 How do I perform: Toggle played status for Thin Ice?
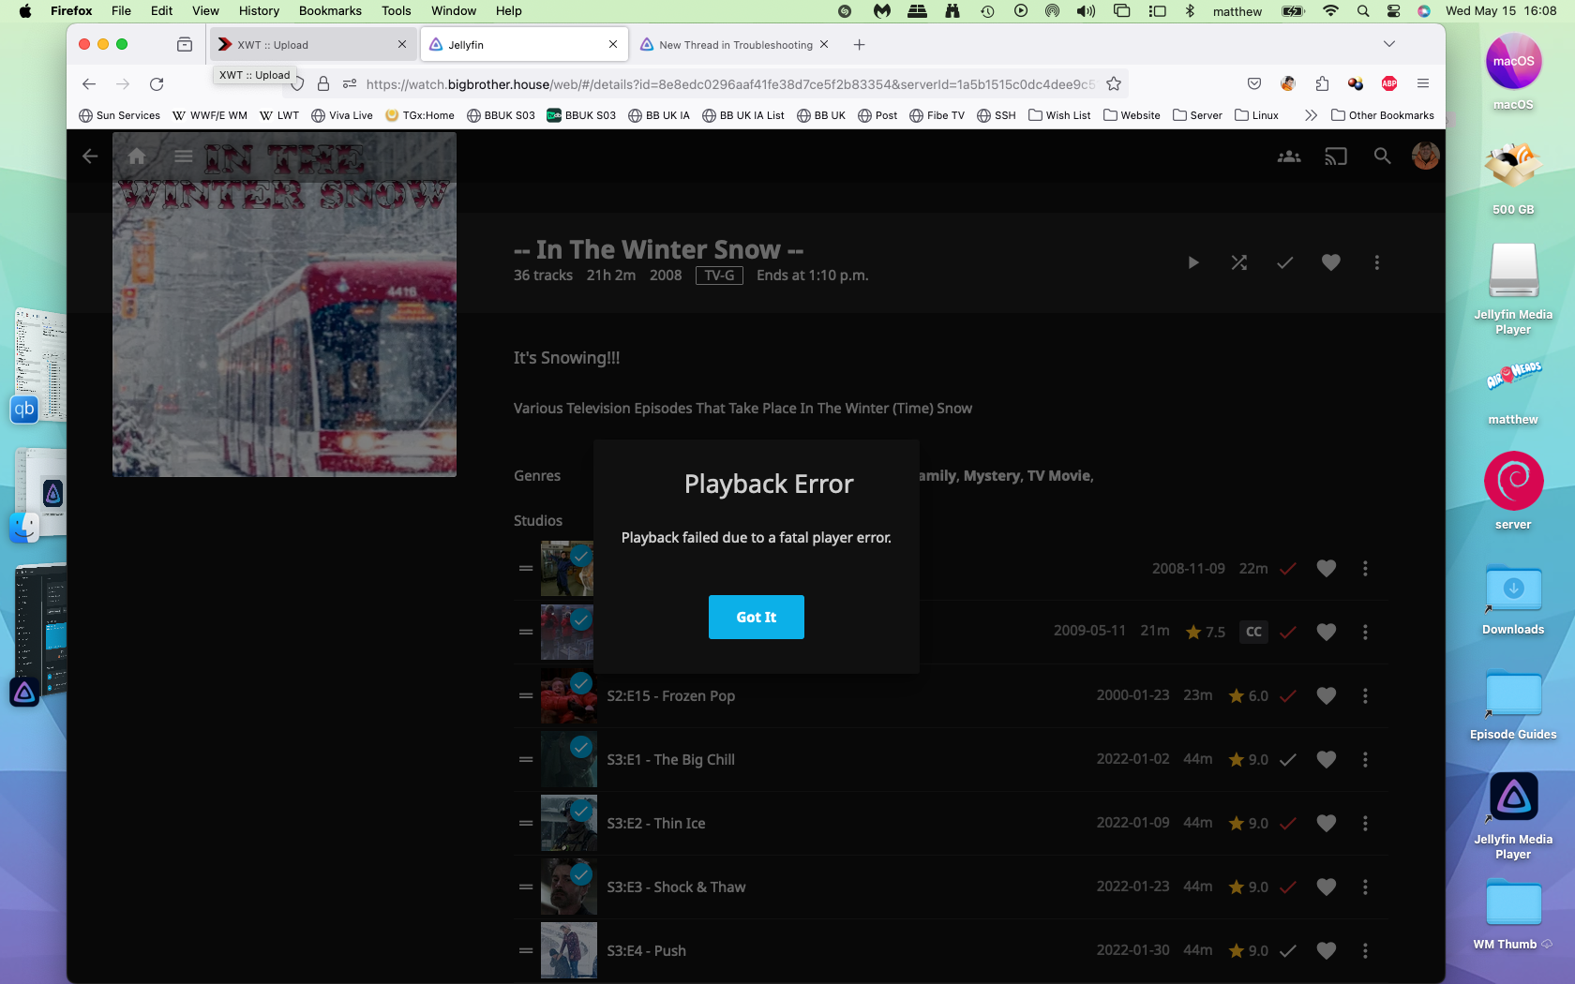click(1288, 824)
